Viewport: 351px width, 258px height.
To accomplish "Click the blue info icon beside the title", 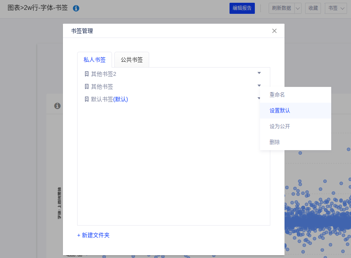I will point(76,8).
